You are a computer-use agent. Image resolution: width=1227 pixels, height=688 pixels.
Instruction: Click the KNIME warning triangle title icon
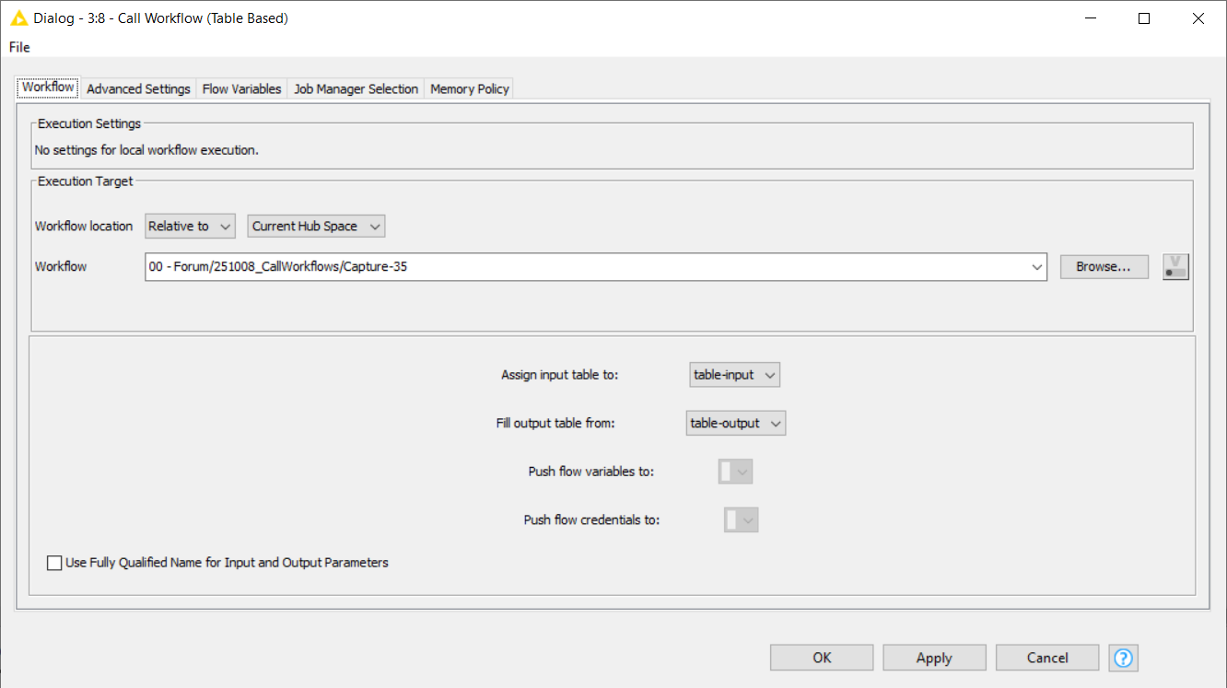click(x=18, y=18)
